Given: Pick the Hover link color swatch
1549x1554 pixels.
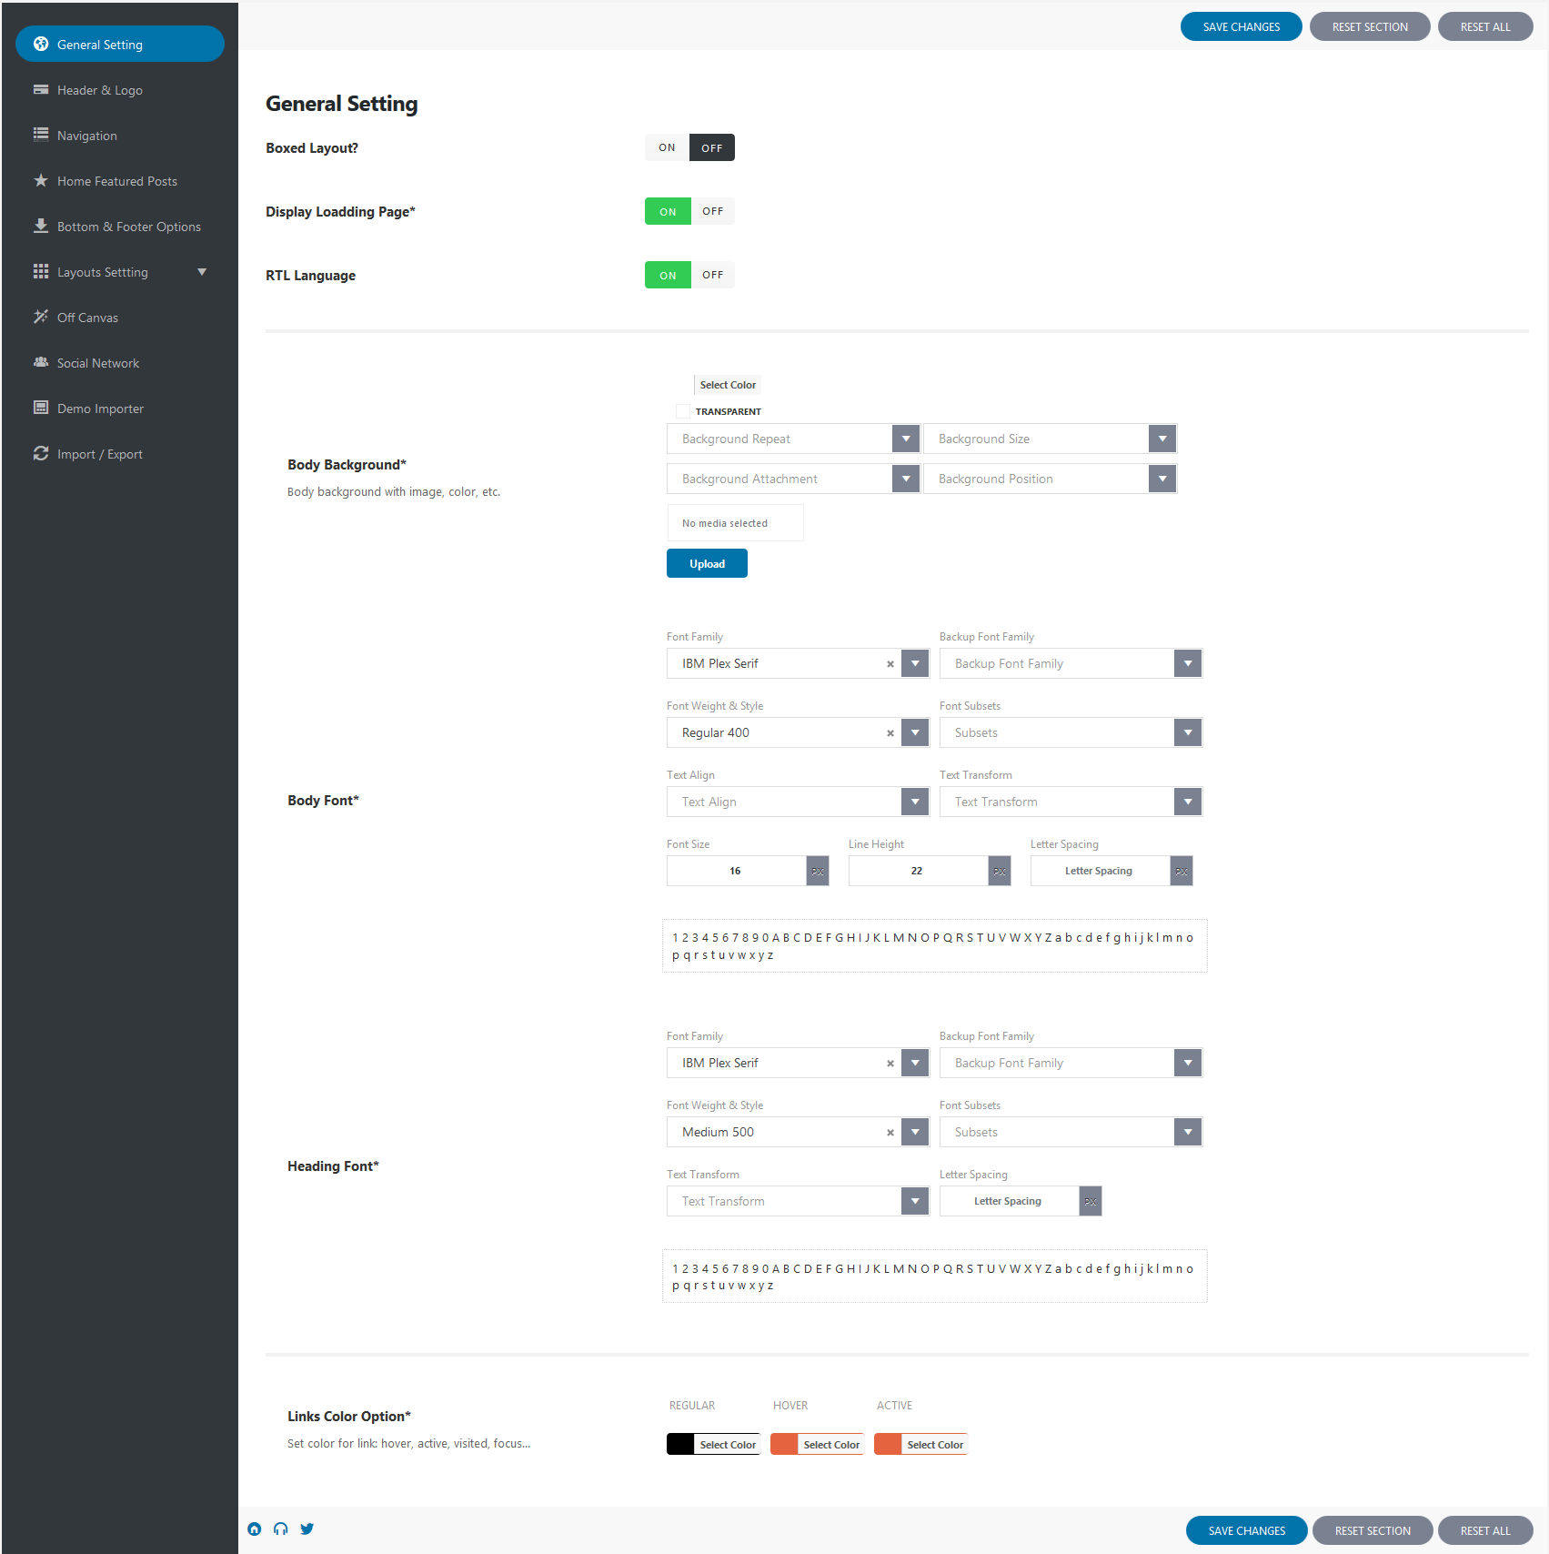Looking at the screenshot, I should (784, 1444).
